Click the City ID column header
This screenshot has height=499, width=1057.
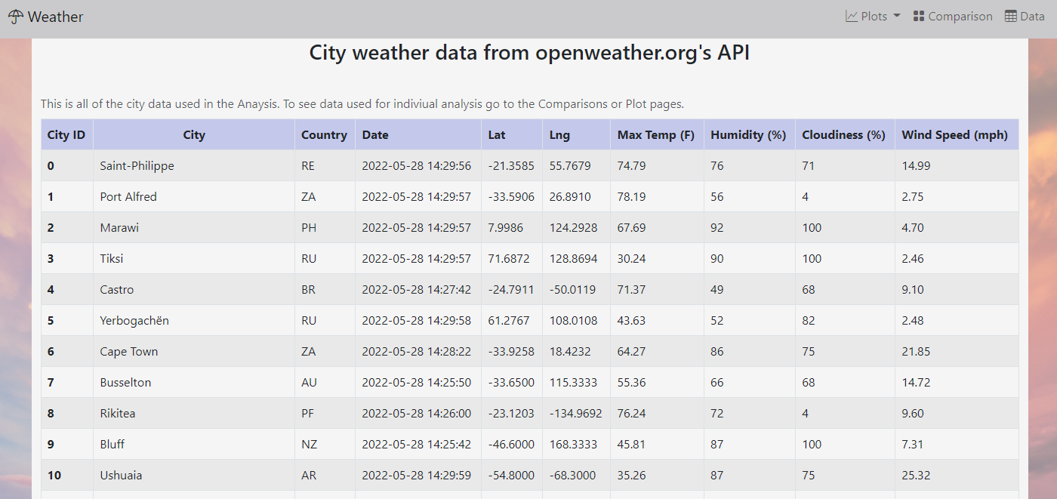click(67, 134)
